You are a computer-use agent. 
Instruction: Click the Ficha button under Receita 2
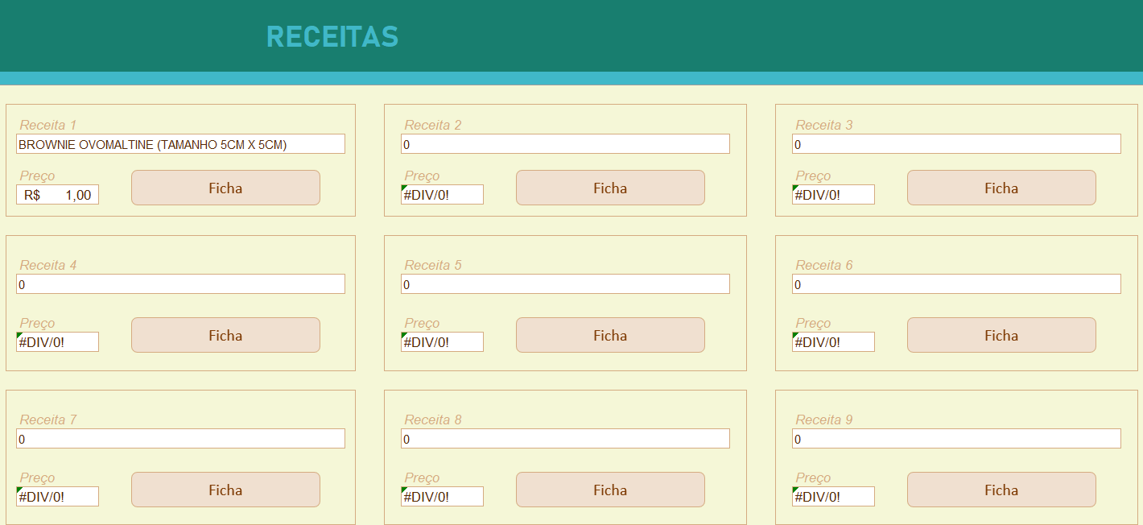click(610, 188)
